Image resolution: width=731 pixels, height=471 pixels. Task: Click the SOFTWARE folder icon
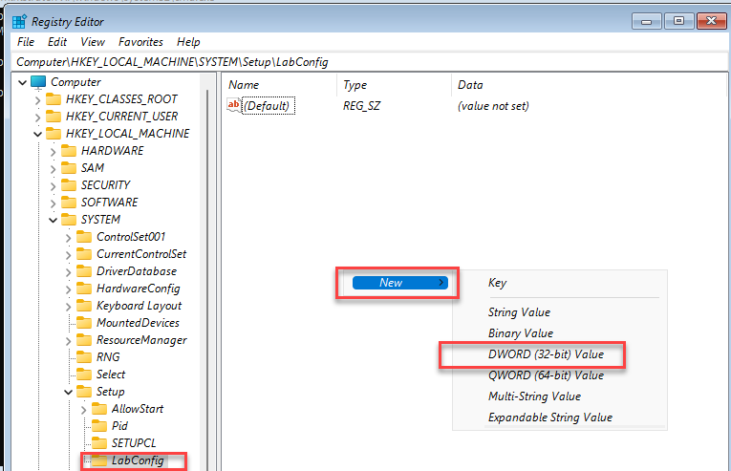69,203
